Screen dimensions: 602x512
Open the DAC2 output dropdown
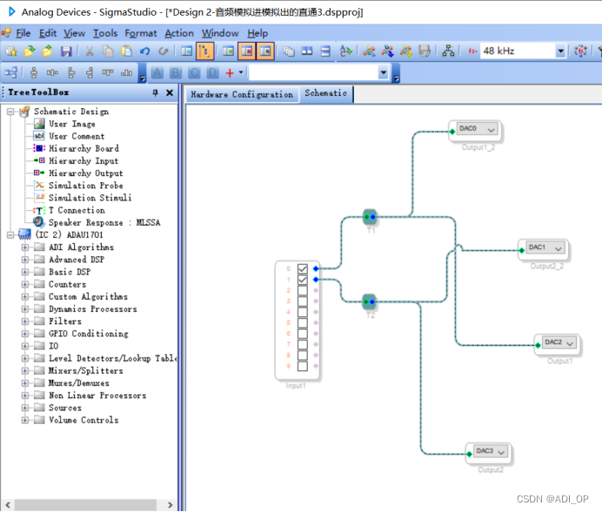570,343
